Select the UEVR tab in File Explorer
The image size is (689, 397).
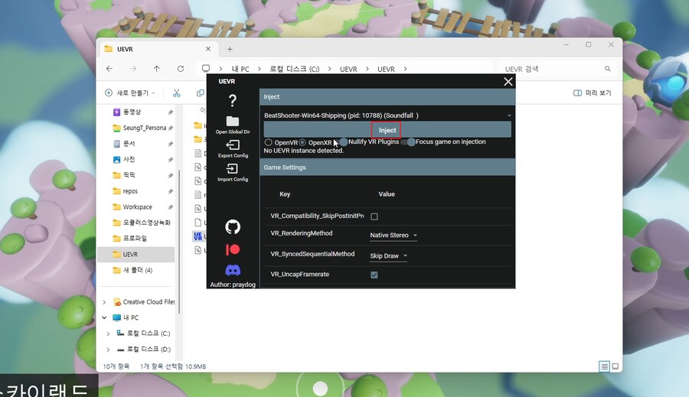point(158,49)
